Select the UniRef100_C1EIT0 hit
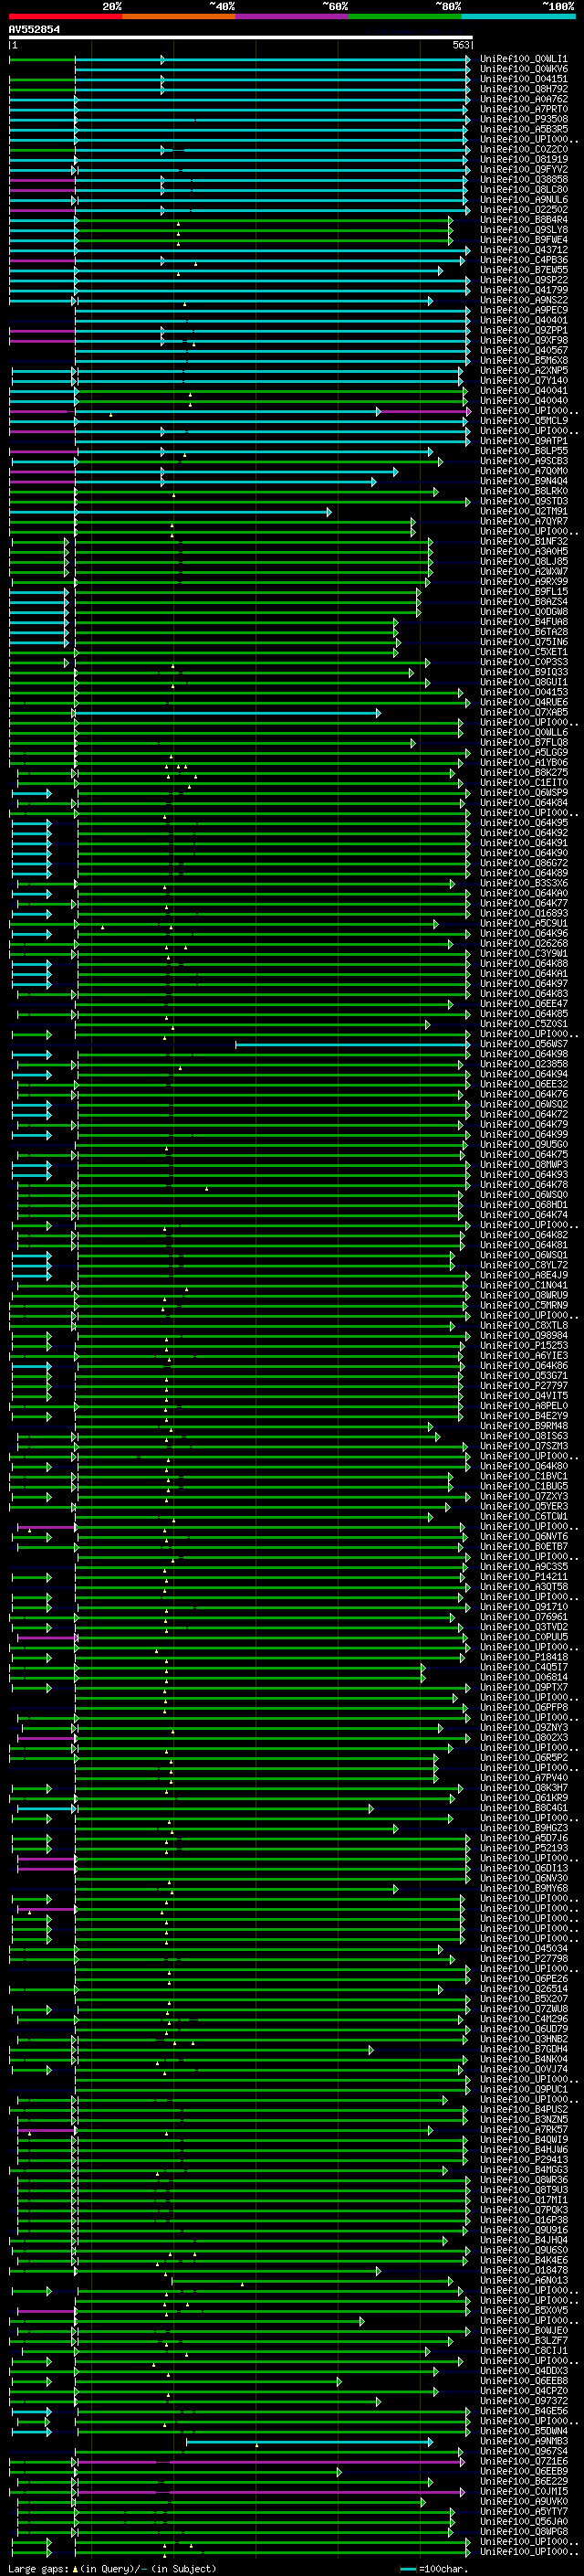The width and height of the screenshot is (584, 2576). [x=523, y=782]
